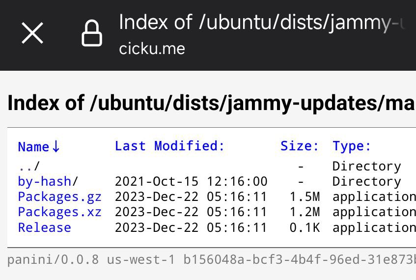Click the 0.1K size of Release
This screenshot has width=416, height=280.
click(x=305, y=227)
